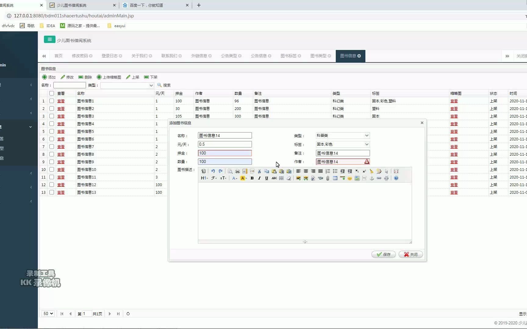
Task: Switch to the 首页 tab
Action: point(58,56)
